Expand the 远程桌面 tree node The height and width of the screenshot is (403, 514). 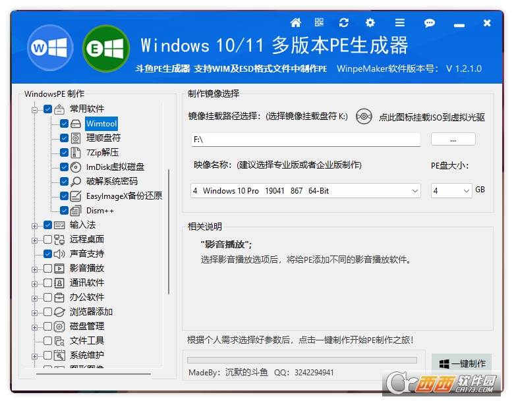coord(34,240)
